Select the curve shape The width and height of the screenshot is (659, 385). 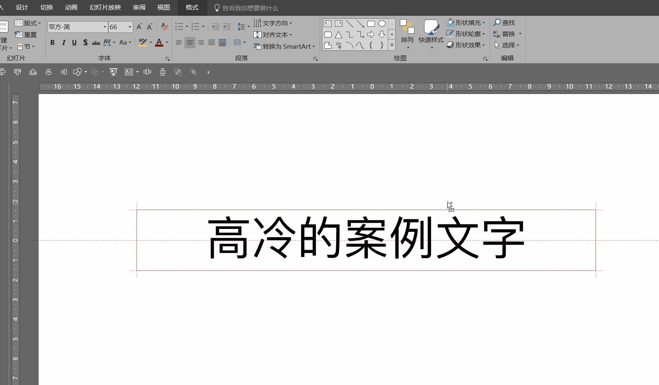(360, 45)
